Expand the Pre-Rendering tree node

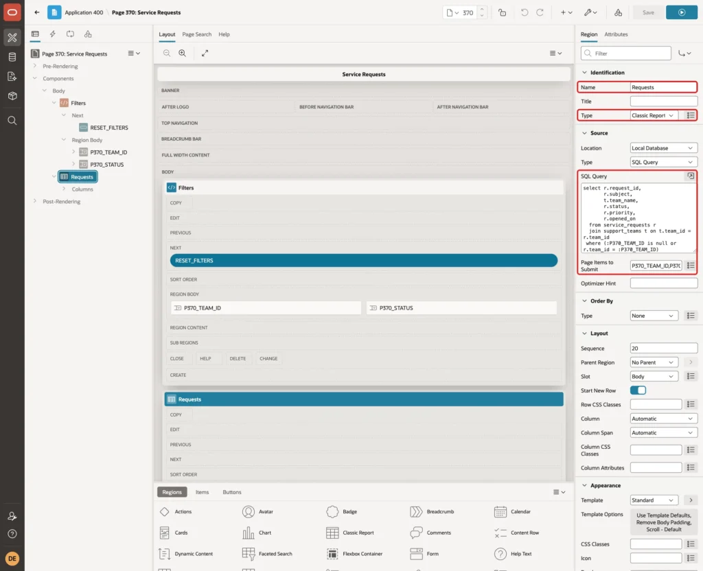[x=34, y=66]
